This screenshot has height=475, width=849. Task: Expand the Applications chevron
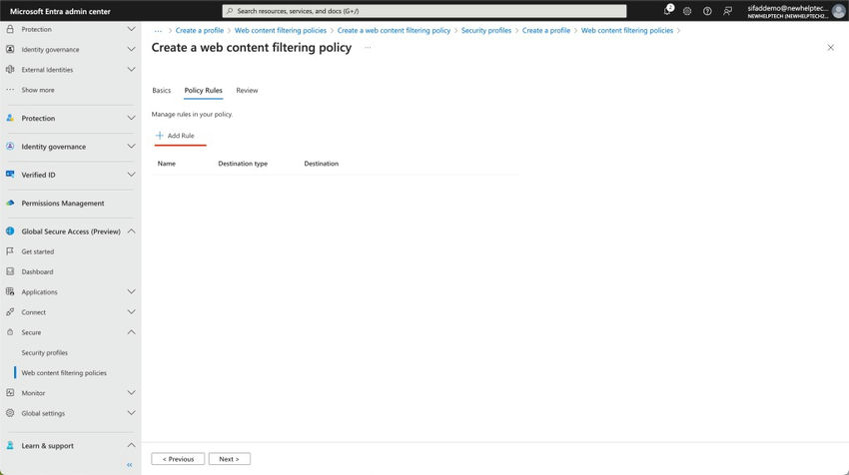tap(131, 291)
